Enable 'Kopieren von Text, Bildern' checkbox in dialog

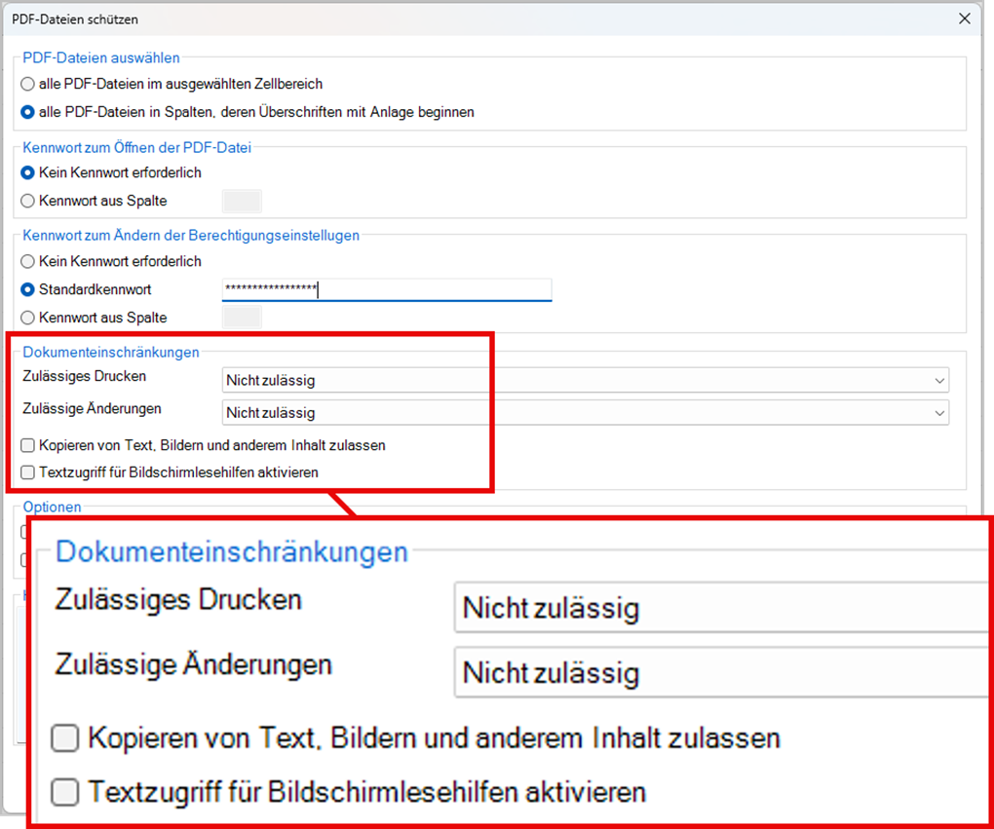29,446
